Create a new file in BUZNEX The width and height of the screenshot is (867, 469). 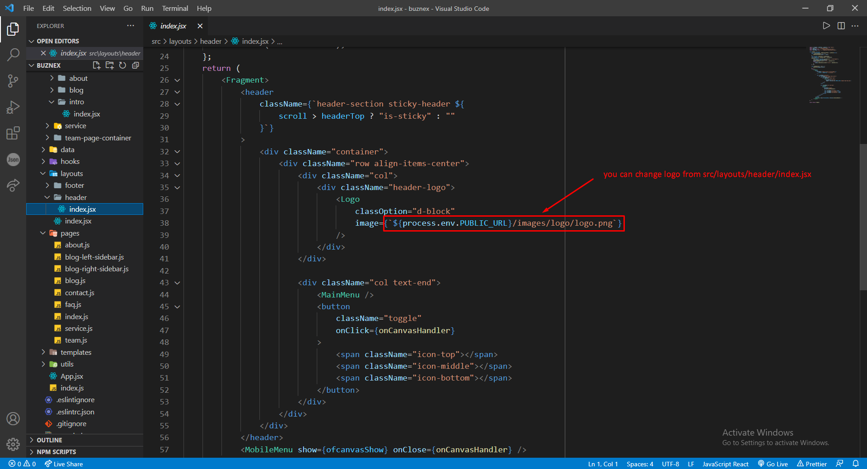pos(96,65)
